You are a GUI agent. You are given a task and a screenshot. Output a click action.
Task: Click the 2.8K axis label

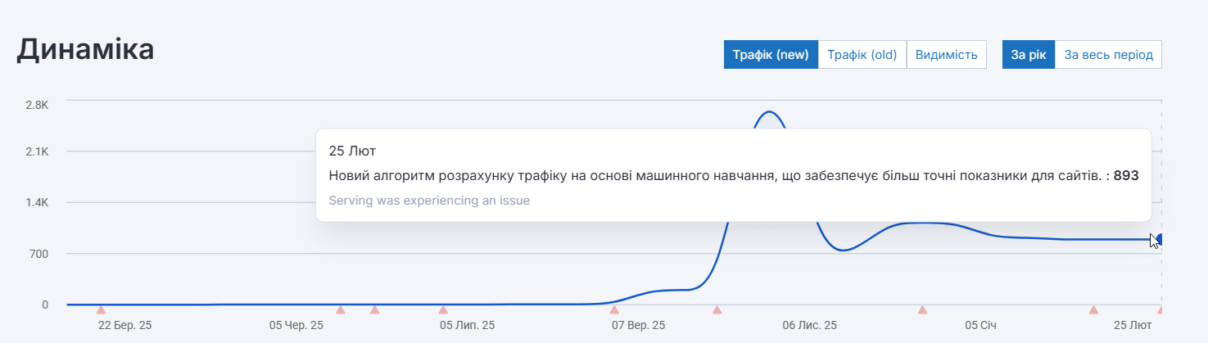tap(37, 105)
